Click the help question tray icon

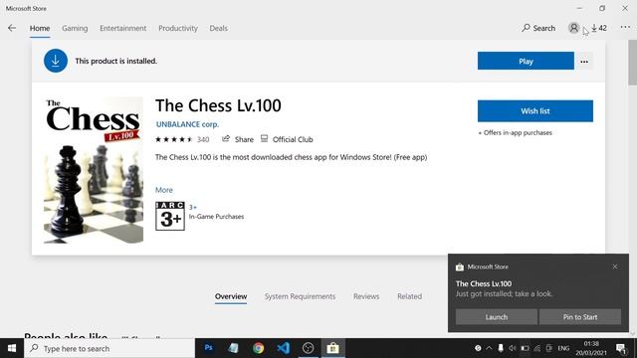pyautogui.click(x=478, y=348)
